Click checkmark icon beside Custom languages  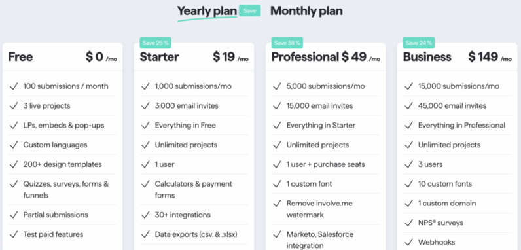pos(14,145)
